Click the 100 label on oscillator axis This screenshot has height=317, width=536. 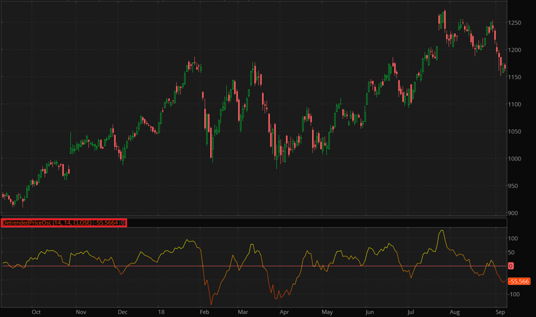(513, 238)
